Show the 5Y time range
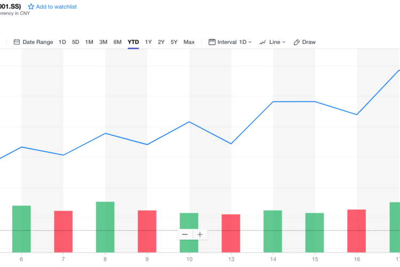Viewport: 400px width, 267px height. (174, 42)
